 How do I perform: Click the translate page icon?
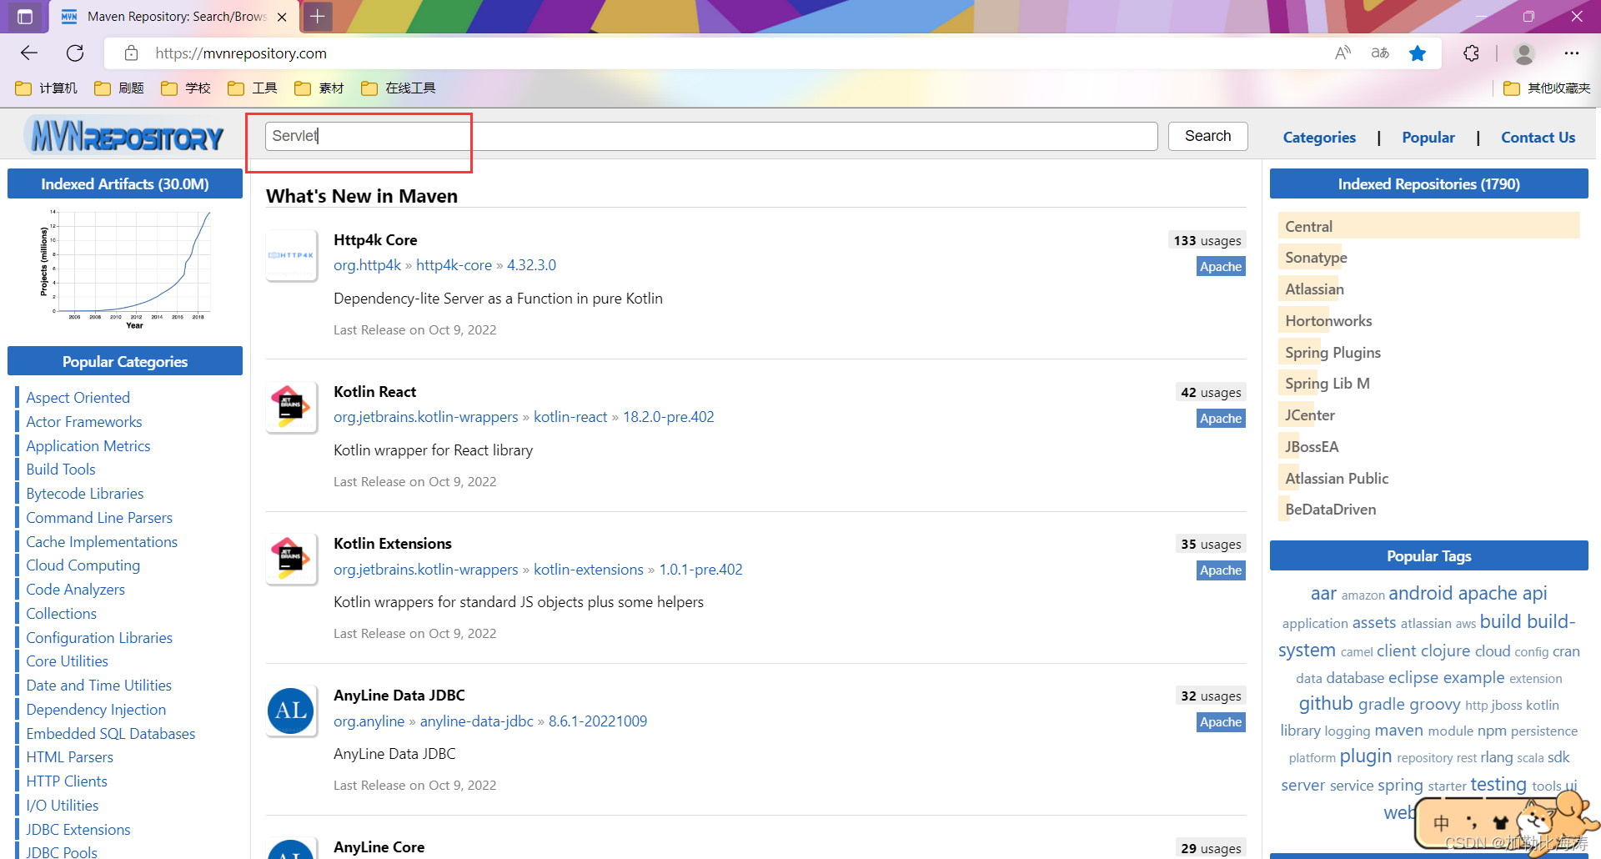tap(1380, 53)
